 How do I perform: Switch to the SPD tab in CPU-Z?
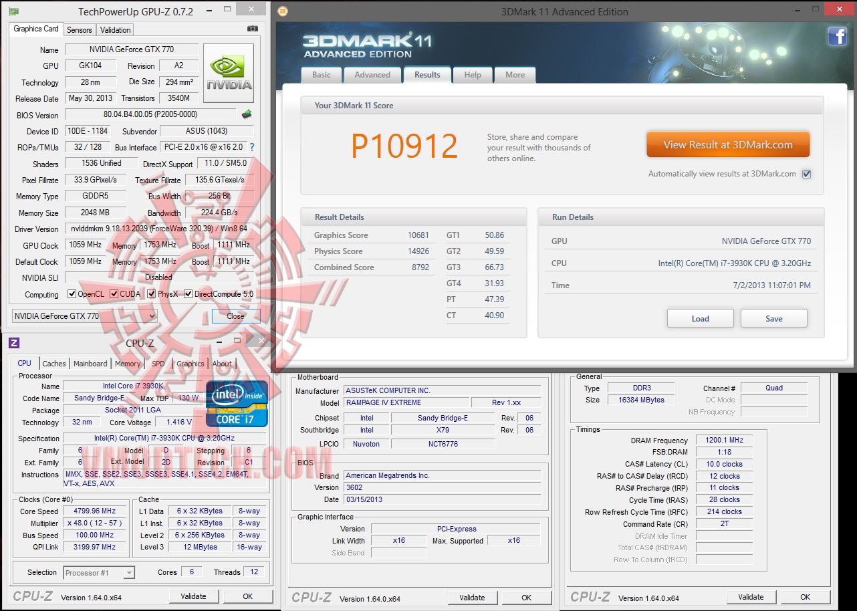[x=158, y=364]
